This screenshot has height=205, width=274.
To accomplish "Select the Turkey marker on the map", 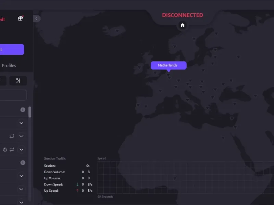I will pos(235,104).
